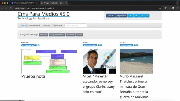Expand the Tópicos dropdown menu
Image resolution: width=180 pixels, height=101 pixels.
click(x=46, y=25)
